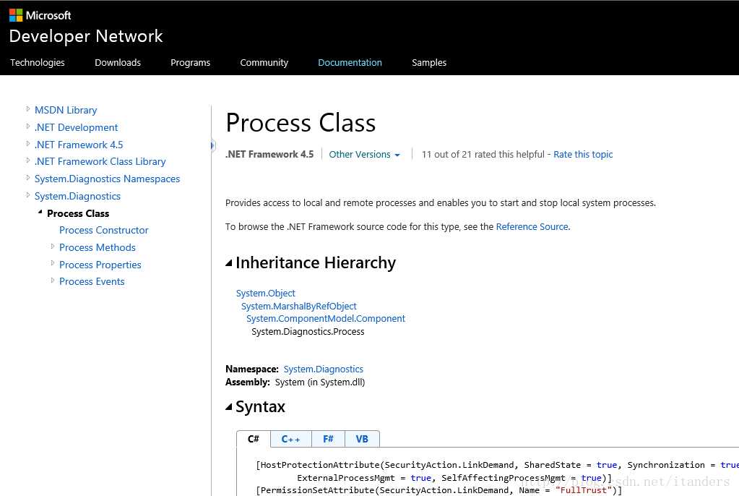Open the System.Object link
Viewport: 739px width, 496px height.
pyautogui.click(x=265, y=293)
